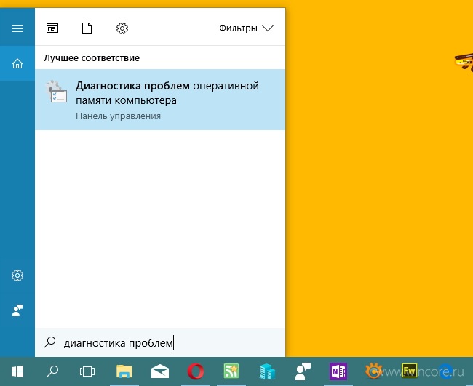Open the Feedback icon in left sidebar
This screenshot has width=473, height=386.
point(17,310)
